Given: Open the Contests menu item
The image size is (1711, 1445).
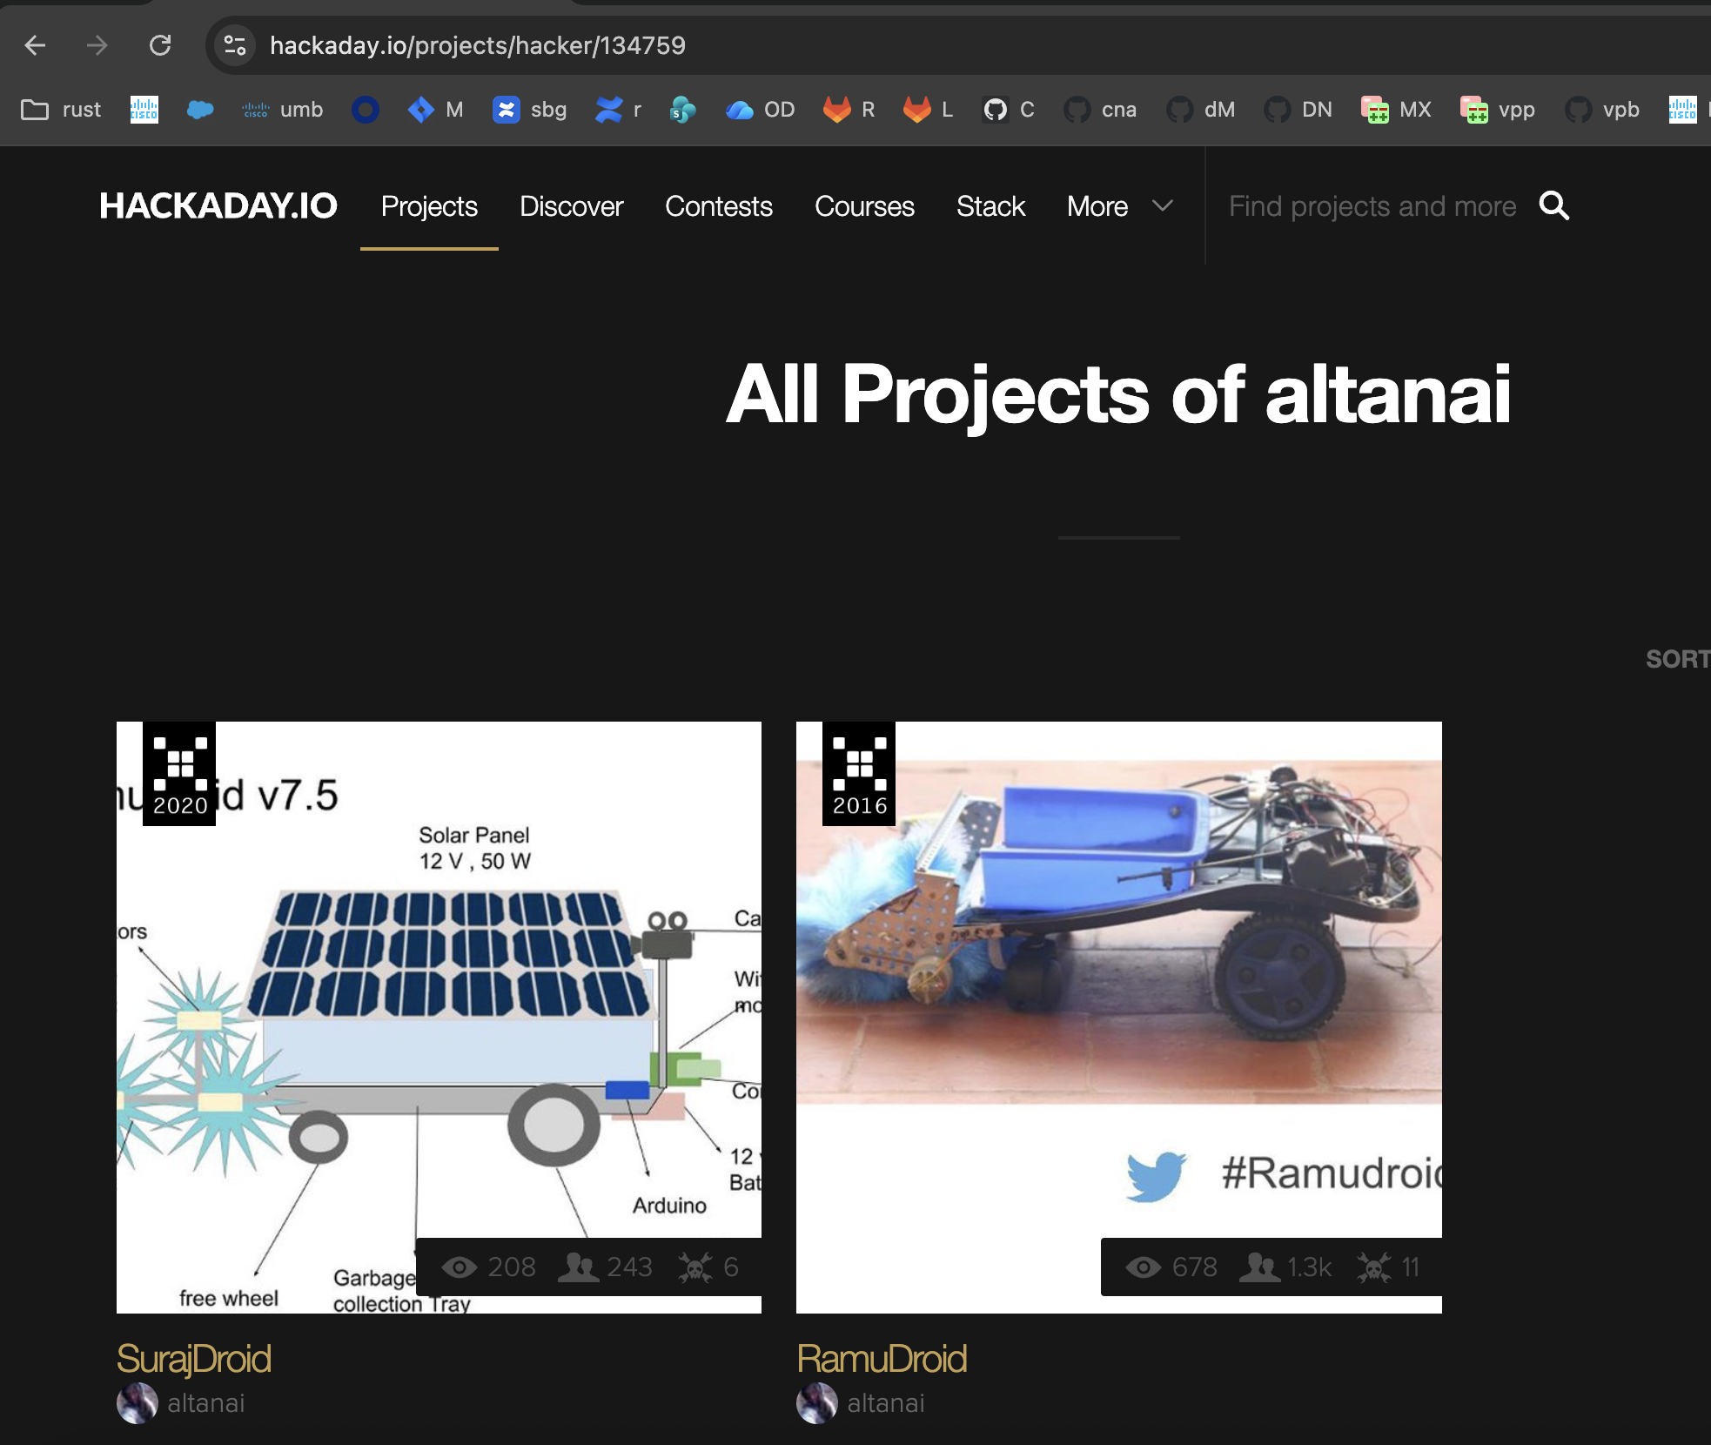Looking at the screenshot, I should coord(718,206).
